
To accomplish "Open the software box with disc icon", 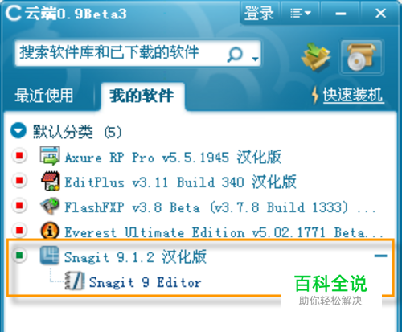I will pos(361,57).
